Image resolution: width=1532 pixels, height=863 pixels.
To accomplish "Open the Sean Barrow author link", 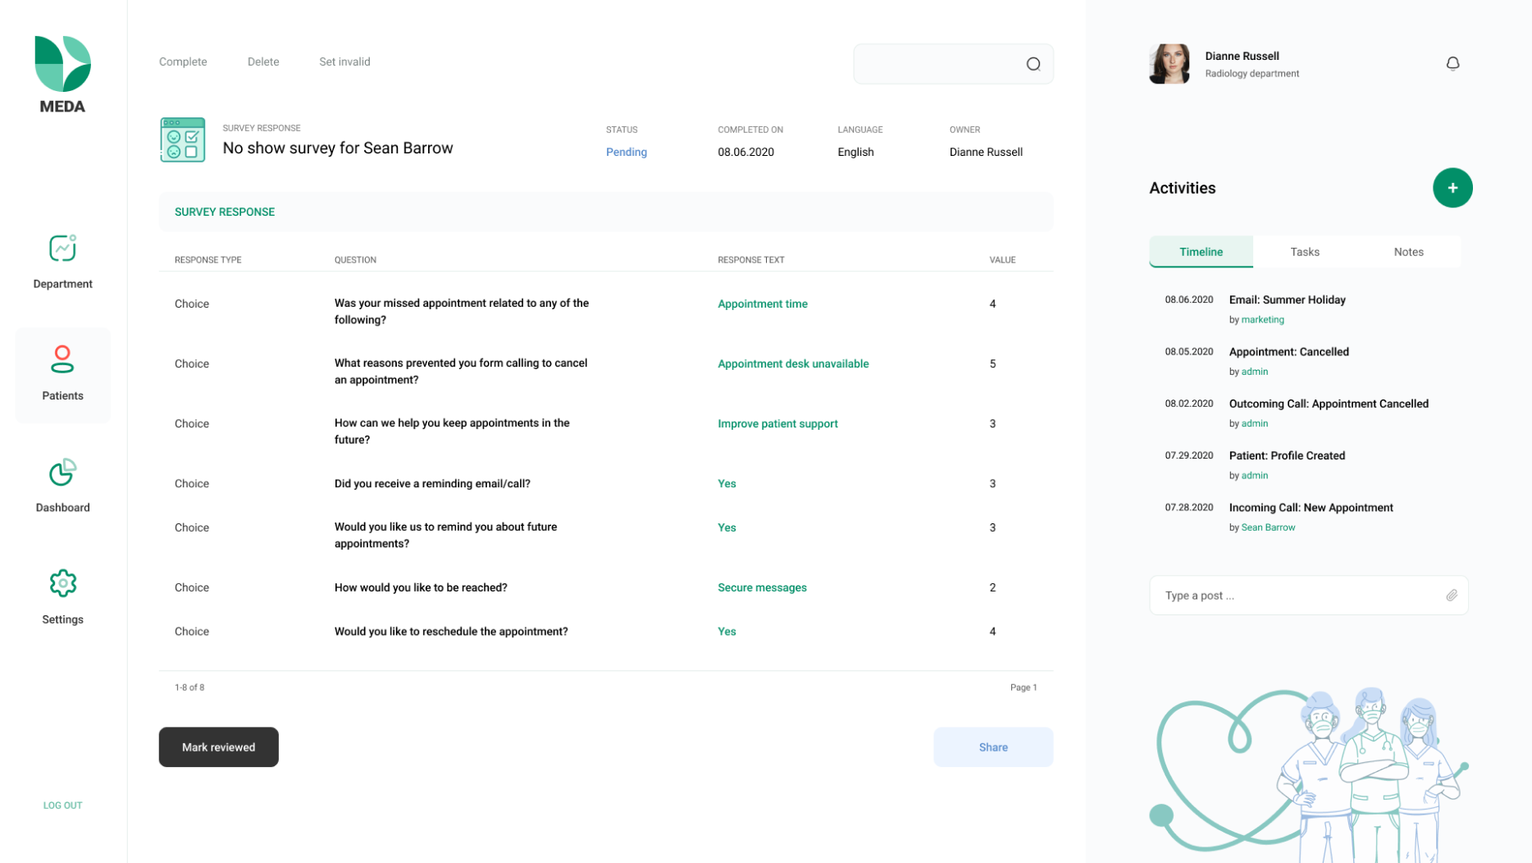I will [x=1268, y=527].
